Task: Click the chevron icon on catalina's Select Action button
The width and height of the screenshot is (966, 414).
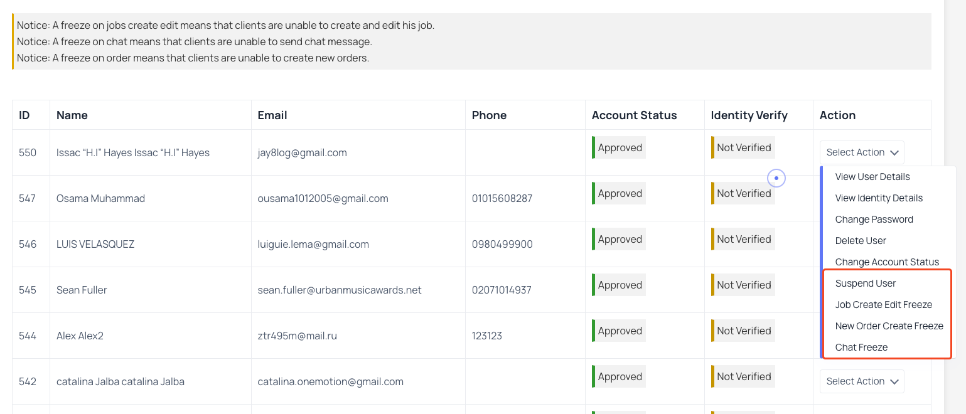Action: [x=896, y=381]
